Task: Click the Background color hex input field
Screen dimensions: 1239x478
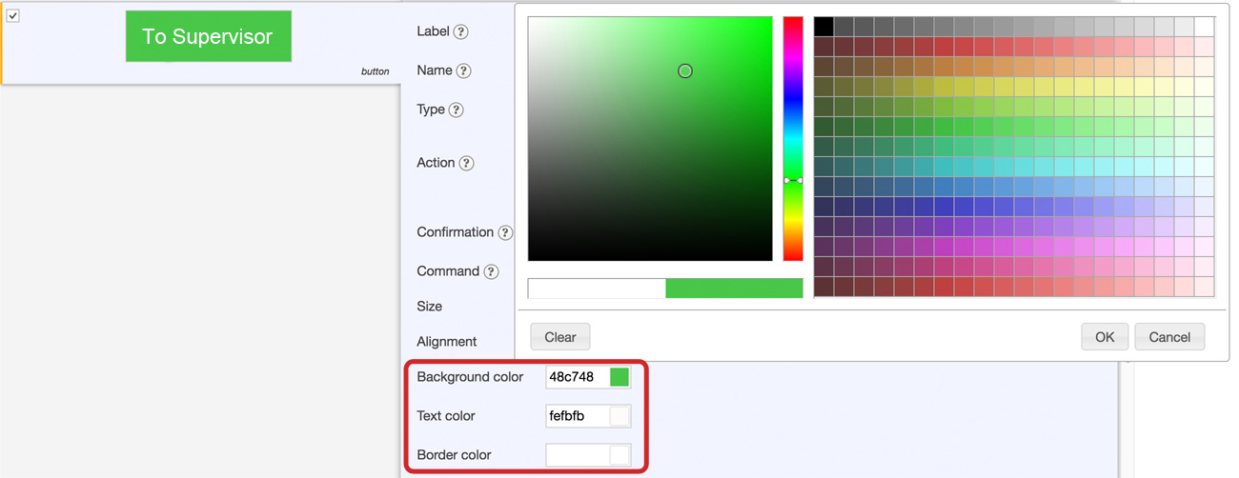Action: click(x=577, y=377)
